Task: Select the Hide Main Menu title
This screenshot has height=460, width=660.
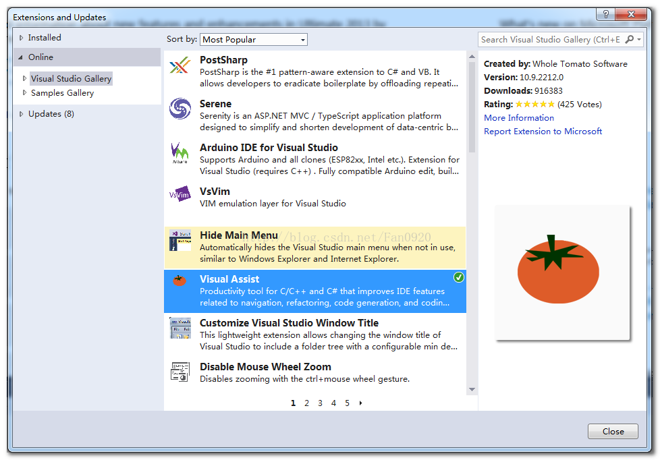Action: [x=239, y=235]
